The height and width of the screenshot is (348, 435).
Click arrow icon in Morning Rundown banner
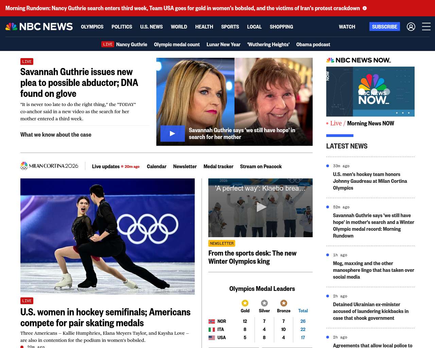tap(365, 8)
